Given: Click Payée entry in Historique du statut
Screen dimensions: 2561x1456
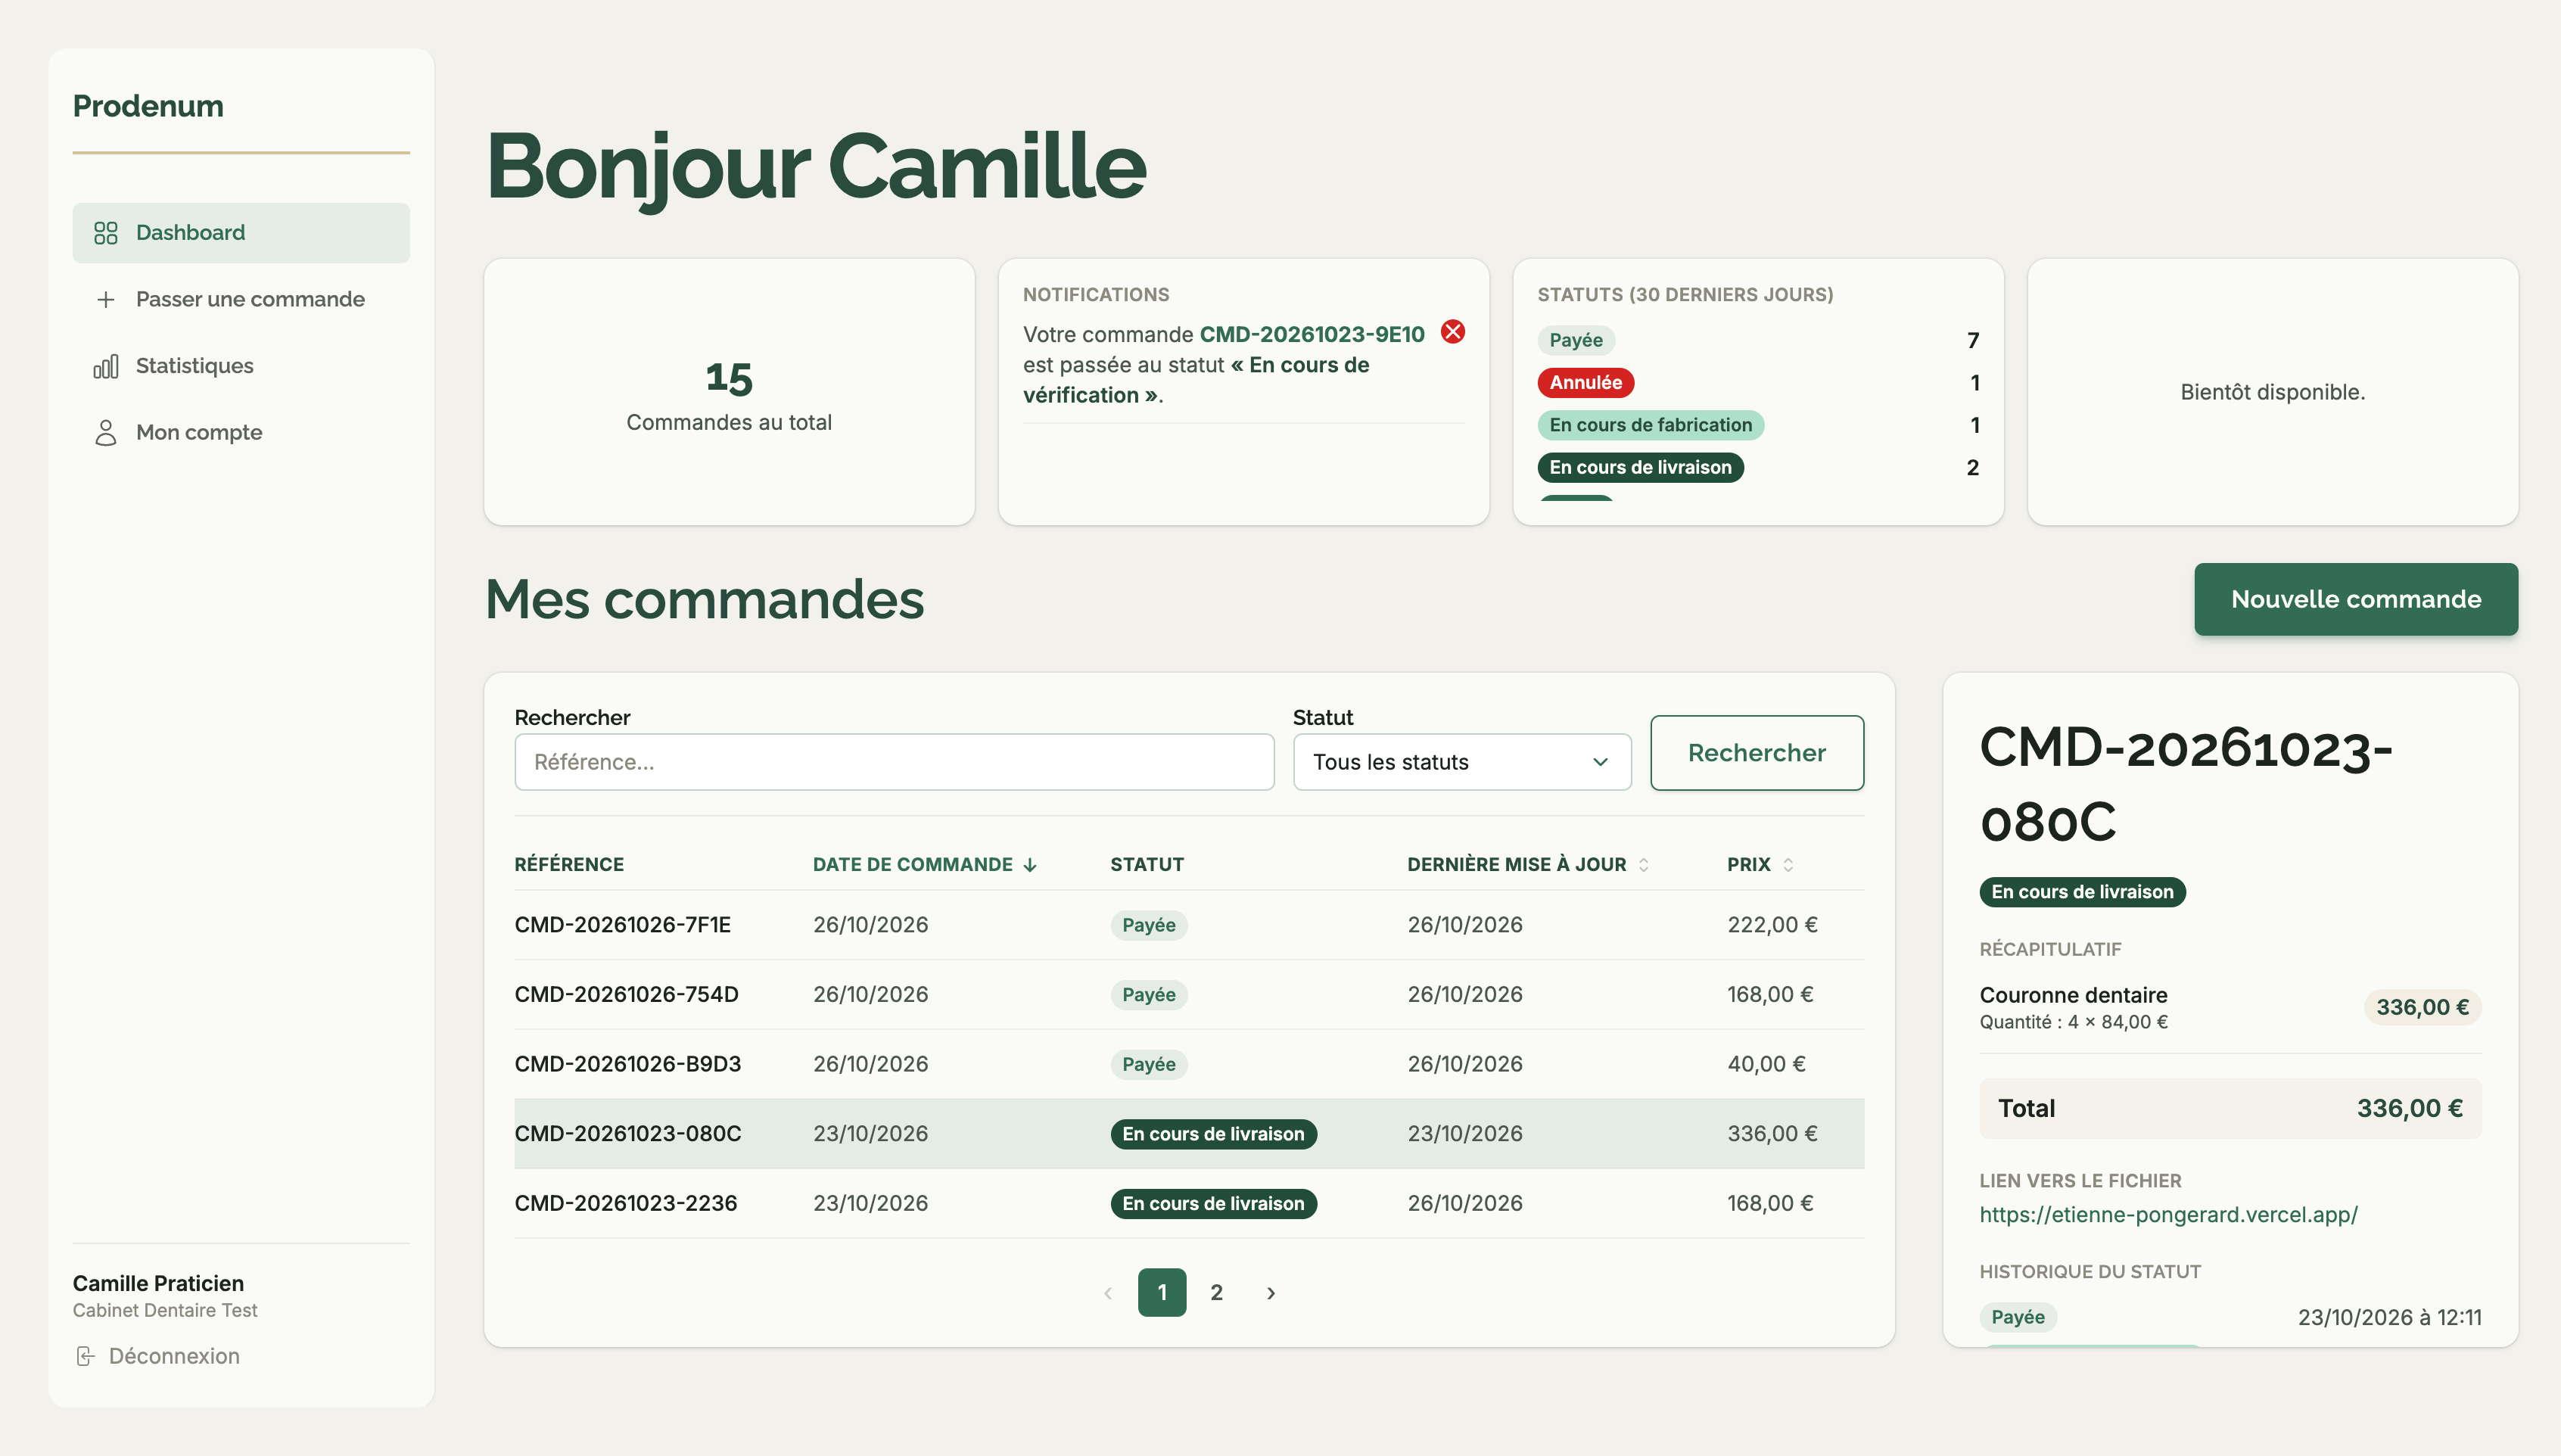Looking at the screenshot, I should click(2018, 1317).
